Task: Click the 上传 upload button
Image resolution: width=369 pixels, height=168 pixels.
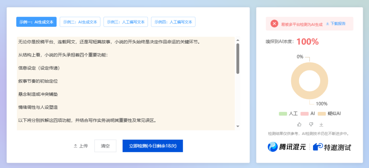Action: [81, 146]
